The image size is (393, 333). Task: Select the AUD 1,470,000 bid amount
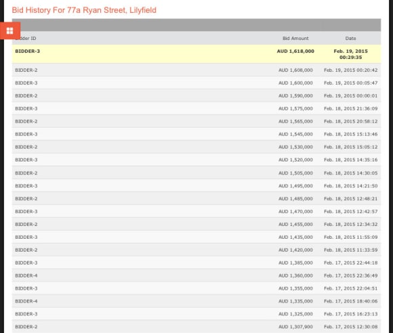click(x=295, y=212)
